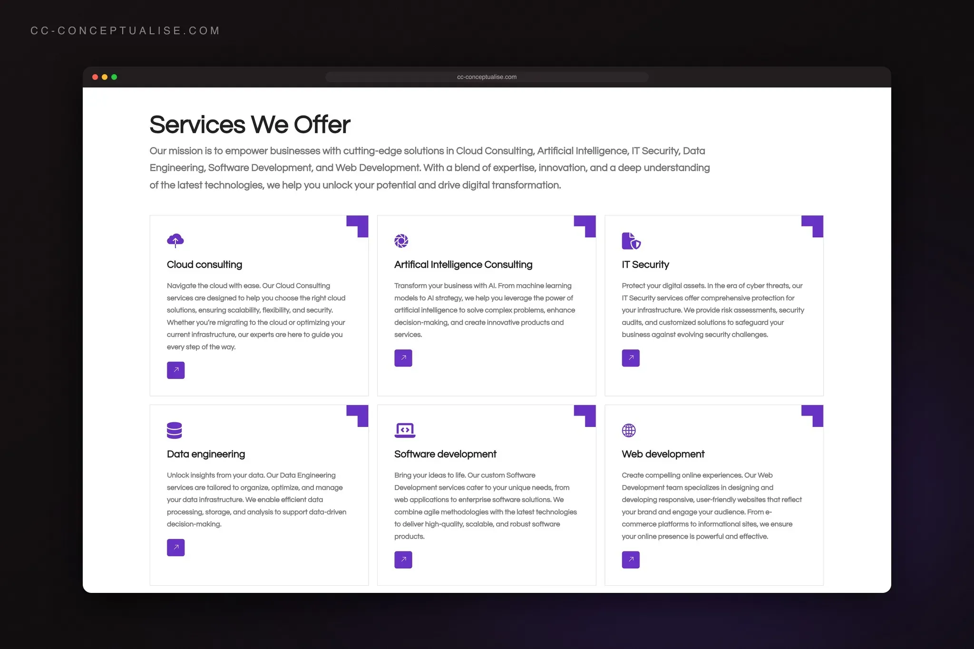Select the Artifical Intelligence Consulting title

463,265
